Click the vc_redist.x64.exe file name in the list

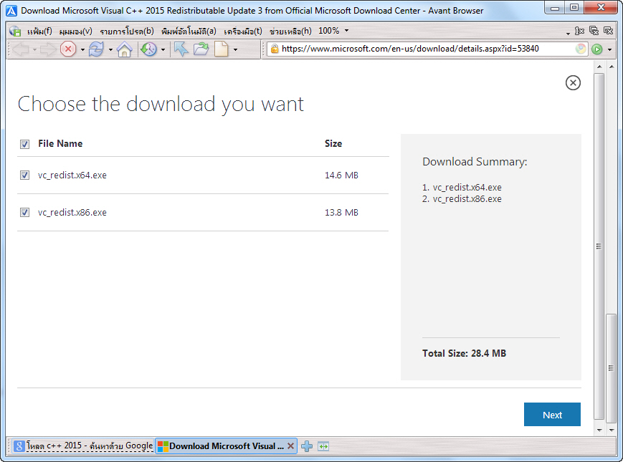tap(72, 175)
